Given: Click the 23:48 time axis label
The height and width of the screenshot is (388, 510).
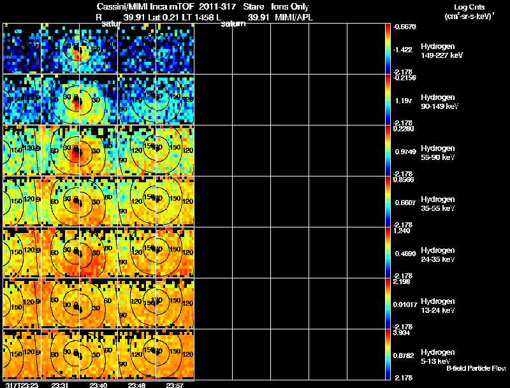Looking at the screenshot, I should click(x=136, y=385).
